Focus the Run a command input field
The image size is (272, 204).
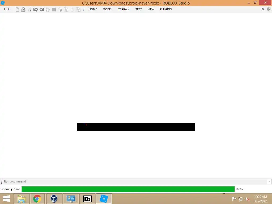135,181
